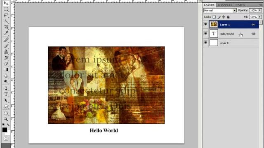Select the Hand tool
This screenshot has height=148, width=264.
click(x=6, y=113)
